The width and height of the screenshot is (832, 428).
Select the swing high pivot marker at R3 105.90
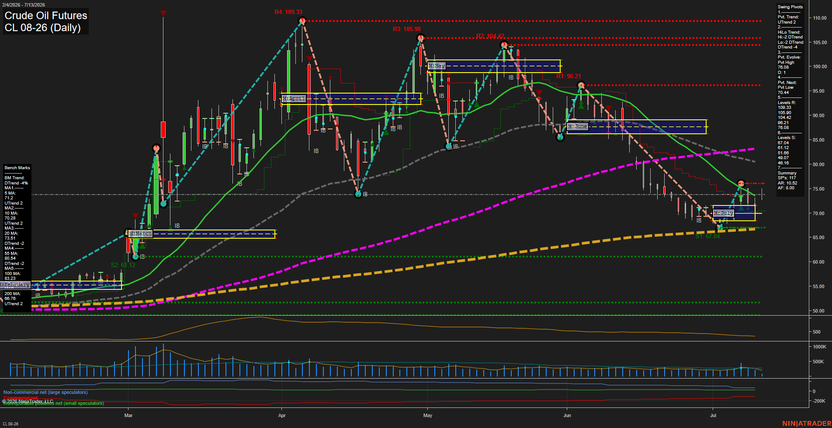pos(420,38)
